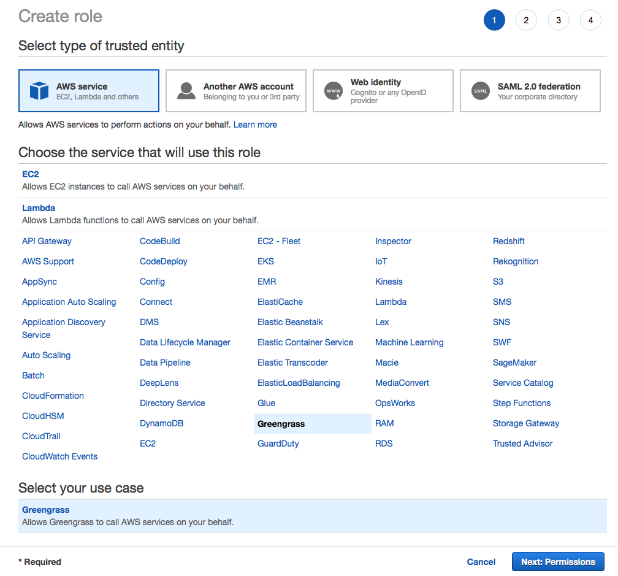Jump to step 2 circle
618x576 pixels.
pyautogui.click(x=526, y=20)
